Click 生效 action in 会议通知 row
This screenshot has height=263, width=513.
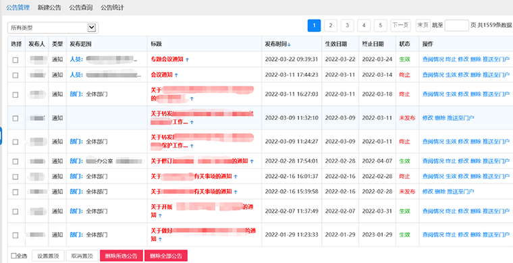coord(451,75)
